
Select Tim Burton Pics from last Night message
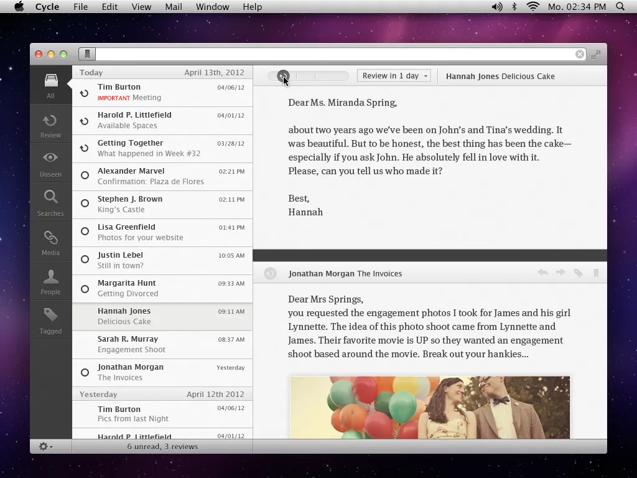[162, 414]
